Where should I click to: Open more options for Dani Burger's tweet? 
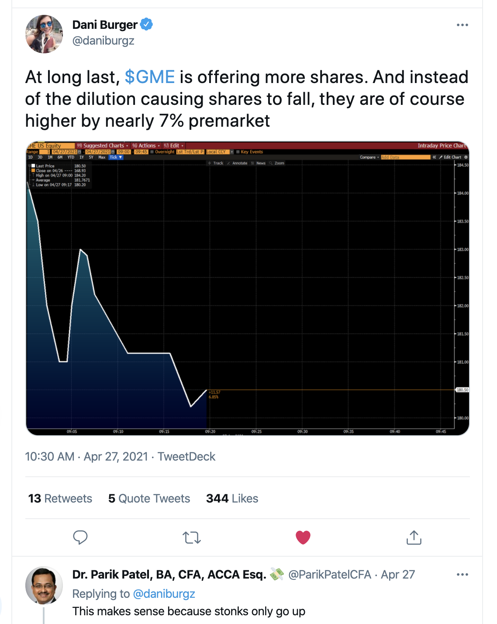[462, 25]
